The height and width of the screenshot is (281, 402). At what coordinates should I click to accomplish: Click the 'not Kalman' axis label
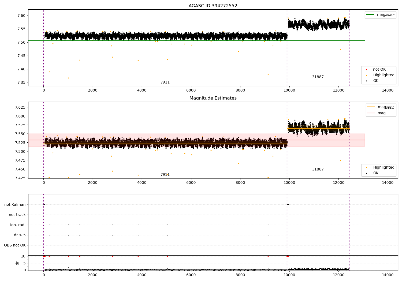point(15,204)
